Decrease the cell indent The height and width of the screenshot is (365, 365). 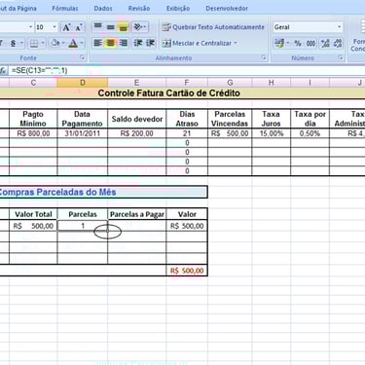(138, 43)
